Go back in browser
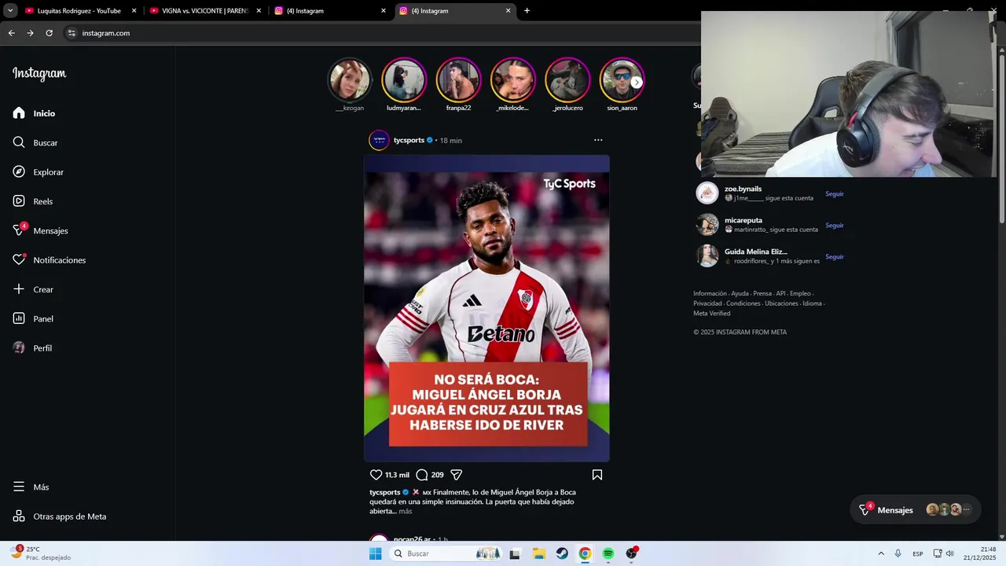The width and height of the screenshot is (1006, 566). pos(11,33)
